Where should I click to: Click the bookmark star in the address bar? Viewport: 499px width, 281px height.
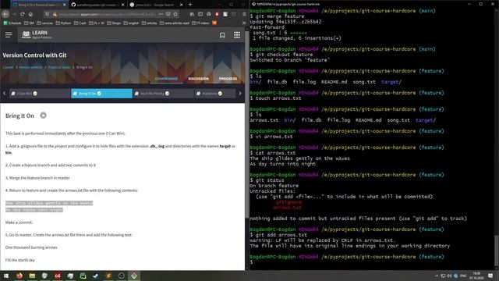coord(175,14)
